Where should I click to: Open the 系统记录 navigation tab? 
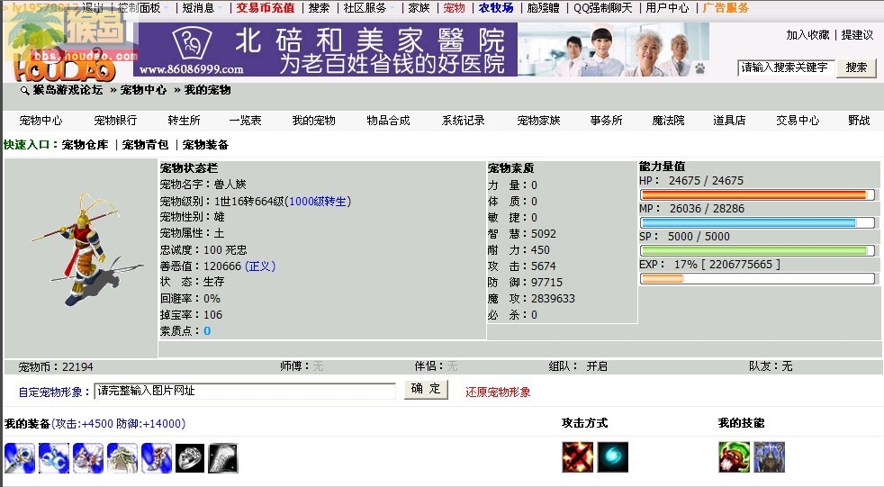point(463,120)
